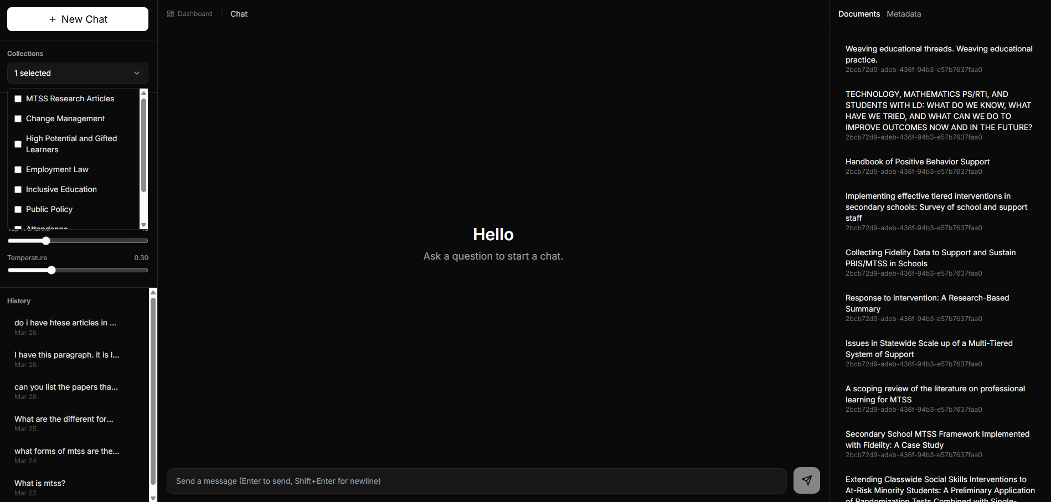
Task: Click the Collections label
Action: pos(25,54)
